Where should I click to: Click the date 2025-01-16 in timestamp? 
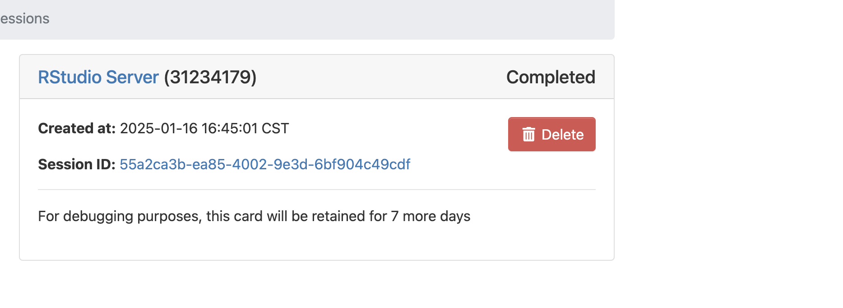point(159,128)
